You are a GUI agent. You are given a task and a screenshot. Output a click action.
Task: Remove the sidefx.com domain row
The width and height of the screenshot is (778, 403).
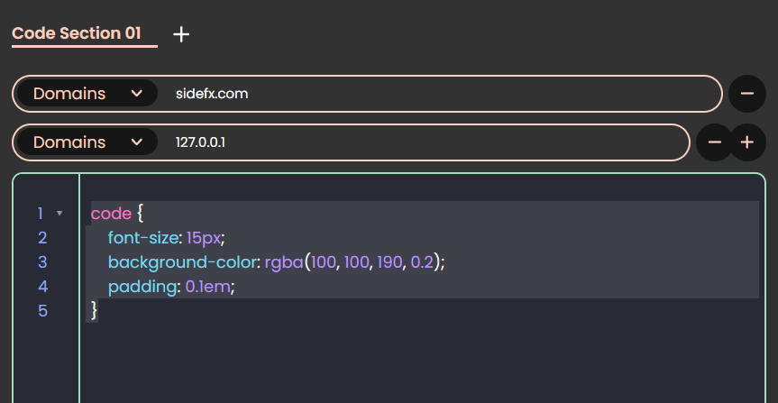pos(747,93)
